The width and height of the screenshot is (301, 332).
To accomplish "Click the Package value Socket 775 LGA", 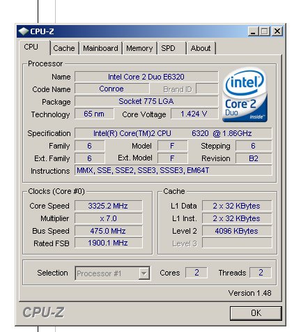I will click(x=146, y=101).
